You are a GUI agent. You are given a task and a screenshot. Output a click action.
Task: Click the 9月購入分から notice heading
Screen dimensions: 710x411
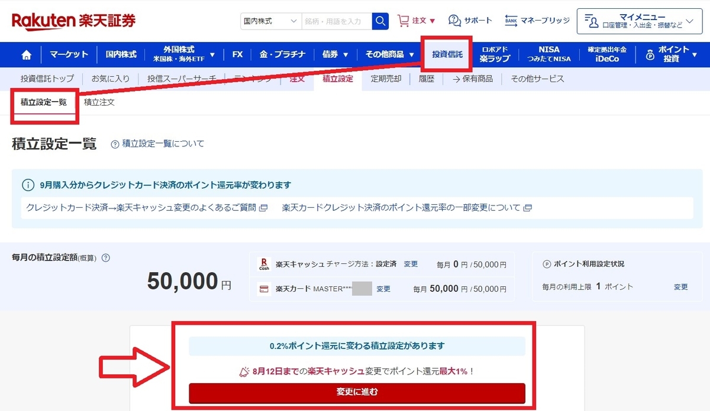click(x=166, y=185)
